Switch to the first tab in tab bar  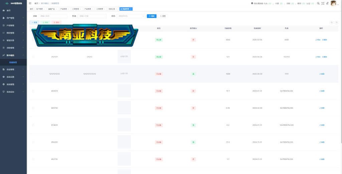pyautogui.click(x=31, y=9)
